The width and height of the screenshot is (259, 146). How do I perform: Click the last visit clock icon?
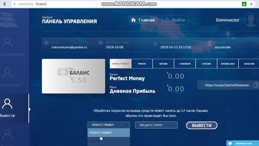[155, 43]
